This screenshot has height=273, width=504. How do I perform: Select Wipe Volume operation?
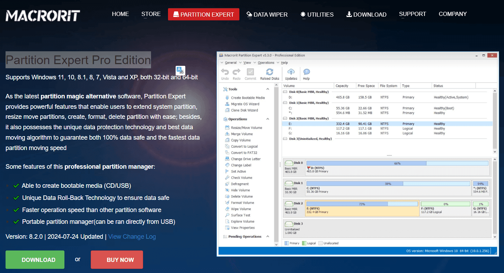tap(238, 209)
